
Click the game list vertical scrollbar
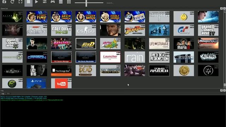click(225, 49)
